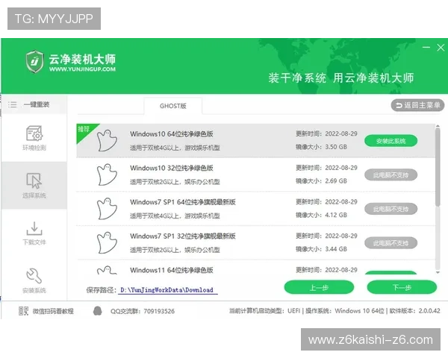This screenshot has width=448, height=358.
Task: Click ghost icon for Windows10 32位
Action: point(107,175)
